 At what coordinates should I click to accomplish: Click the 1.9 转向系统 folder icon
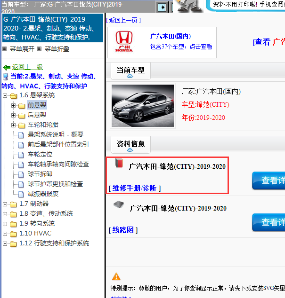13,224
